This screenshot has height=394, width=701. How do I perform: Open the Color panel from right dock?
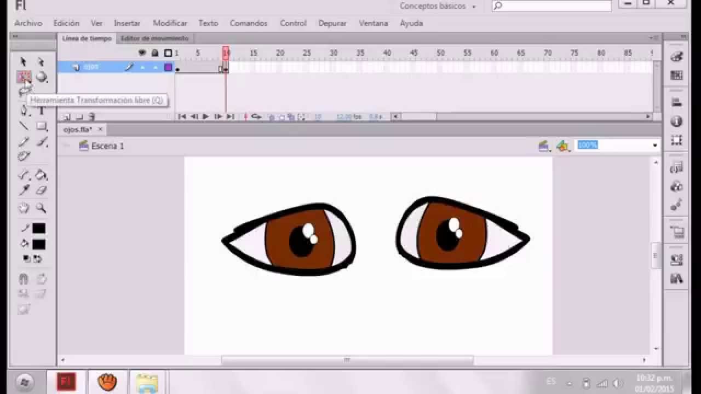coord(676,57)
